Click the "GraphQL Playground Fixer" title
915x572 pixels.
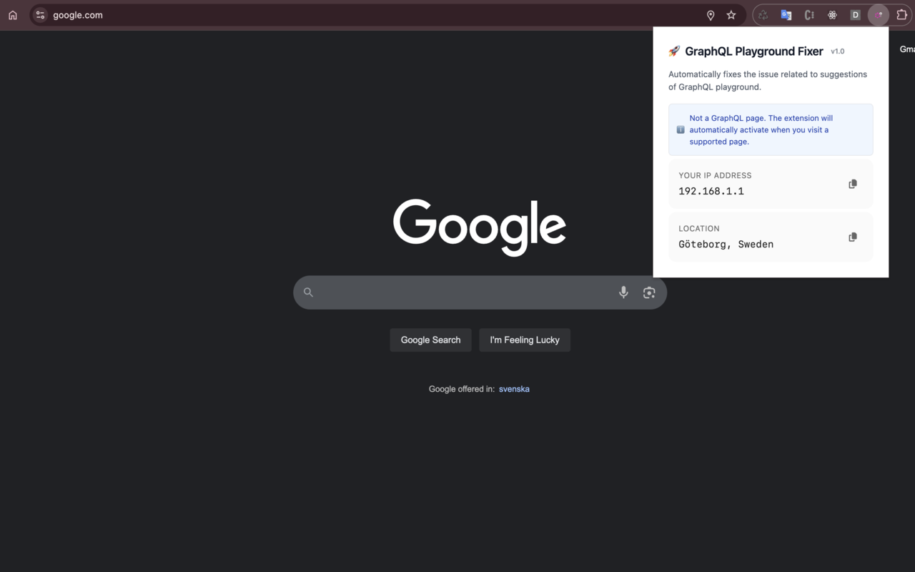tap(754, 51)
